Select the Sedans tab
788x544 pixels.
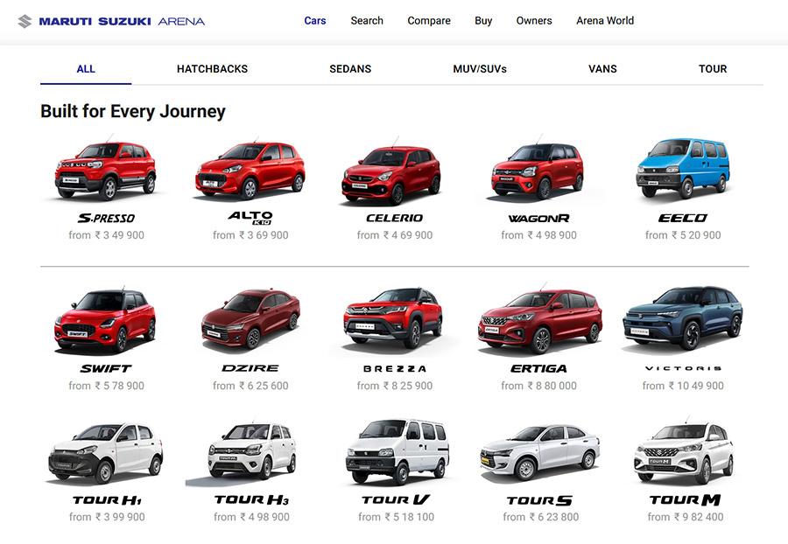click(350, 69)
